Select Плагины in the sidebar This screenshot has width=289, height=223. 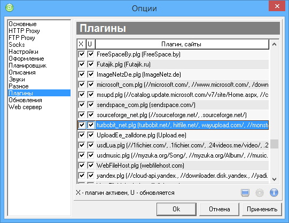pos(39,93)
